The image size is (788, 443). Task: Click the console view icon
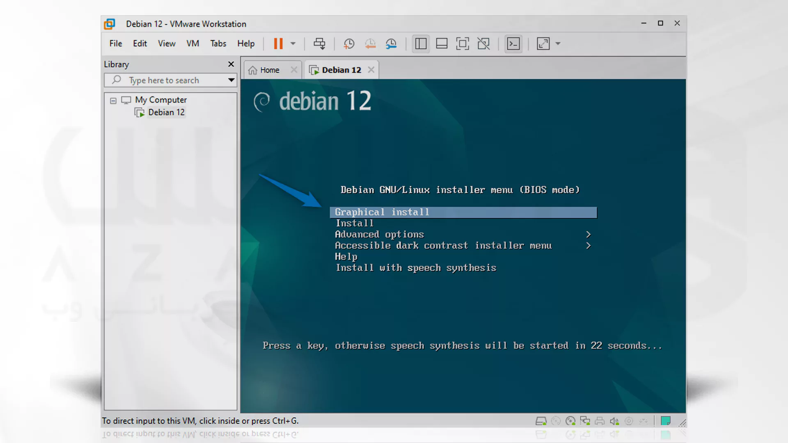pos(513,43)
